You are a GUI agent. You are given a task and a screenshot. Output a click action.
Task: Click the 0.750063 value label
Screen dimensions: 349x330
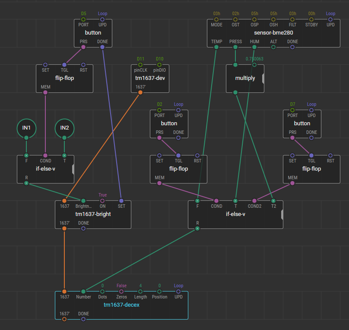(254, 59)
